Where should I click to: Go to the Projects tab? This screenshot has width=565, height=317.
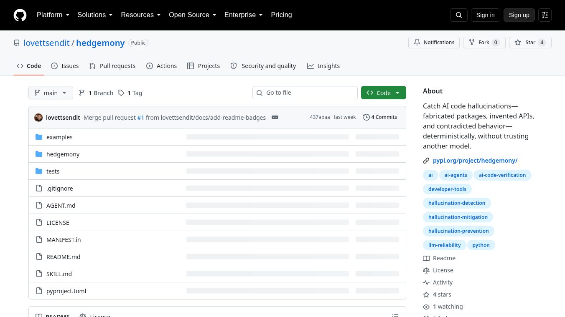click(x=204, y=66)
